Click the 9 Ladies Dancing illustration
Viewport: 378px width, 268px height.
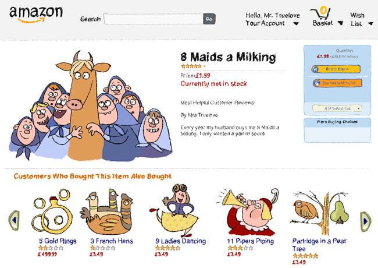(174, 210)
